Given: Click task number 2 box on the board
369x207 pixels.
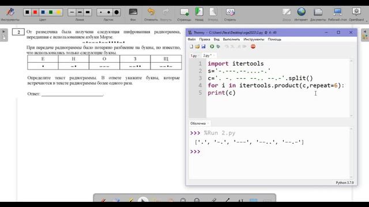Looking at the screenshot, I should click(x=18, y=32).
